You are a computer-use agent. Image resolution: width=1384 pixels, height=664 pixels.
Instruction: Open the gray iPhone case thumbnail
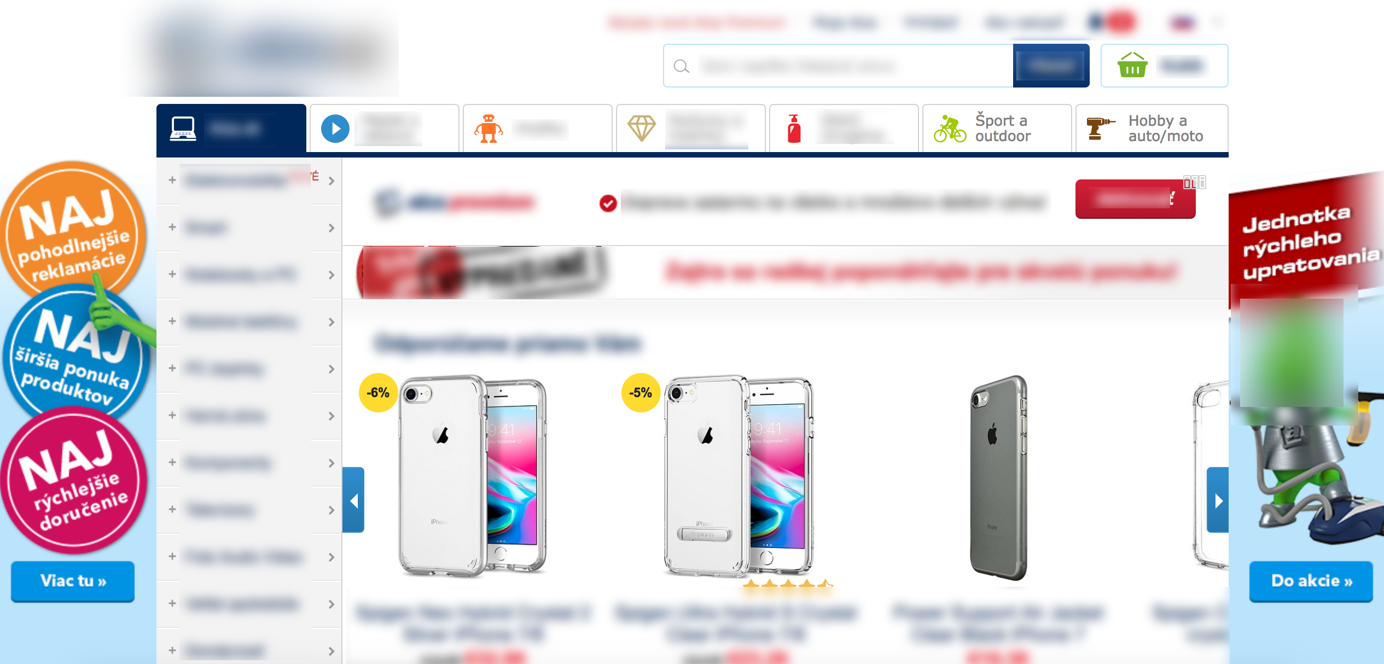(x=999, y=477)
